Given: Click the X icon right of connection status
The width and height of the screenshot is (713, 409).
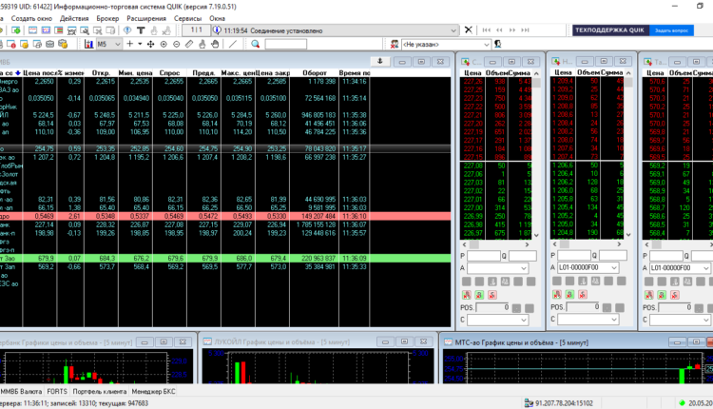Looking at the screenshot, I should [x=469, y=30].
